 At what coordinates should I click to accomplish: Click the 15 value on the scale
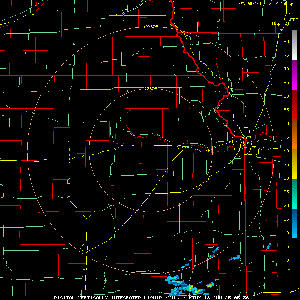286,219
